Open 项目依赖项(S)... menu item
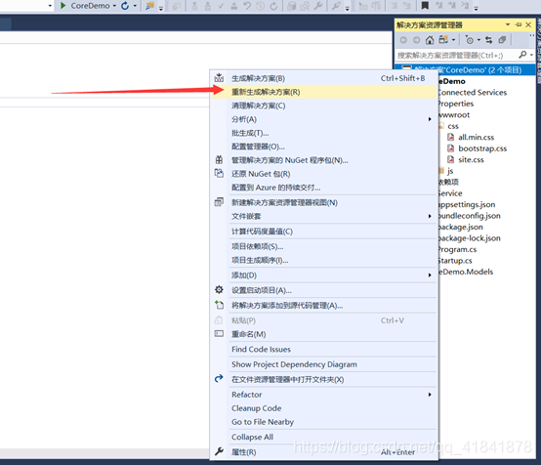 tap(324, 246)
